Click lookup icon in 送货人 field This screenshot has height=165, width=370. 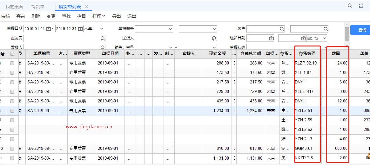(x=214, y=38)
